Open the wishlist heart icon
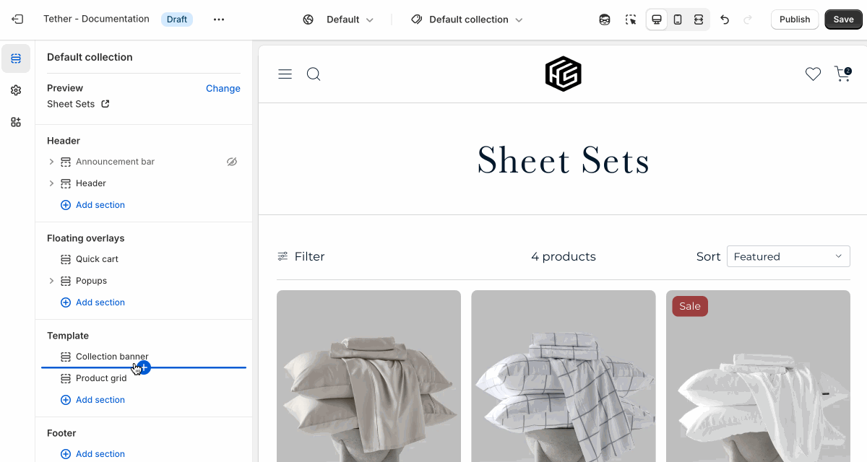This screenshot has width=867, height=462. tap(814, 74)
